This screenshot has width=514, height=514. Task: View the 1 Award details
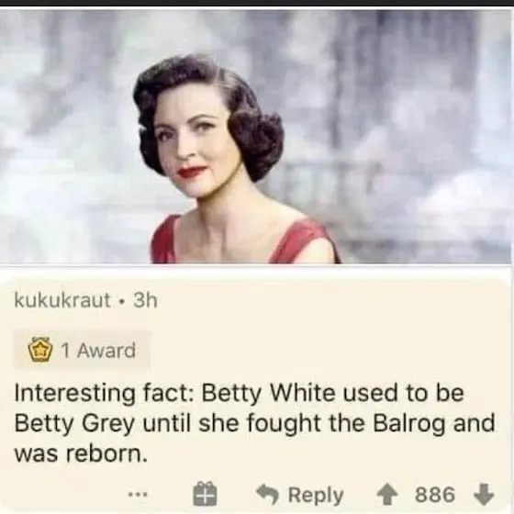[x=82, y=350]
